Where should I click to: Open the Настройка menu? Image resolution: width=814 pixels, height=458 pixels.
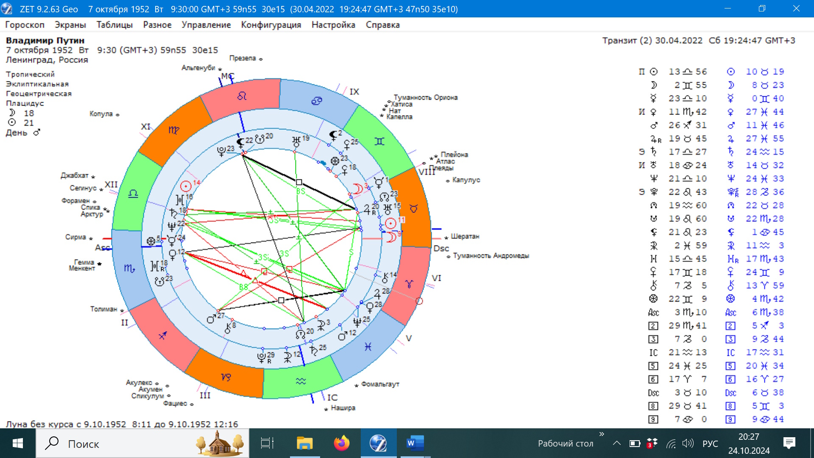[333, 25]
